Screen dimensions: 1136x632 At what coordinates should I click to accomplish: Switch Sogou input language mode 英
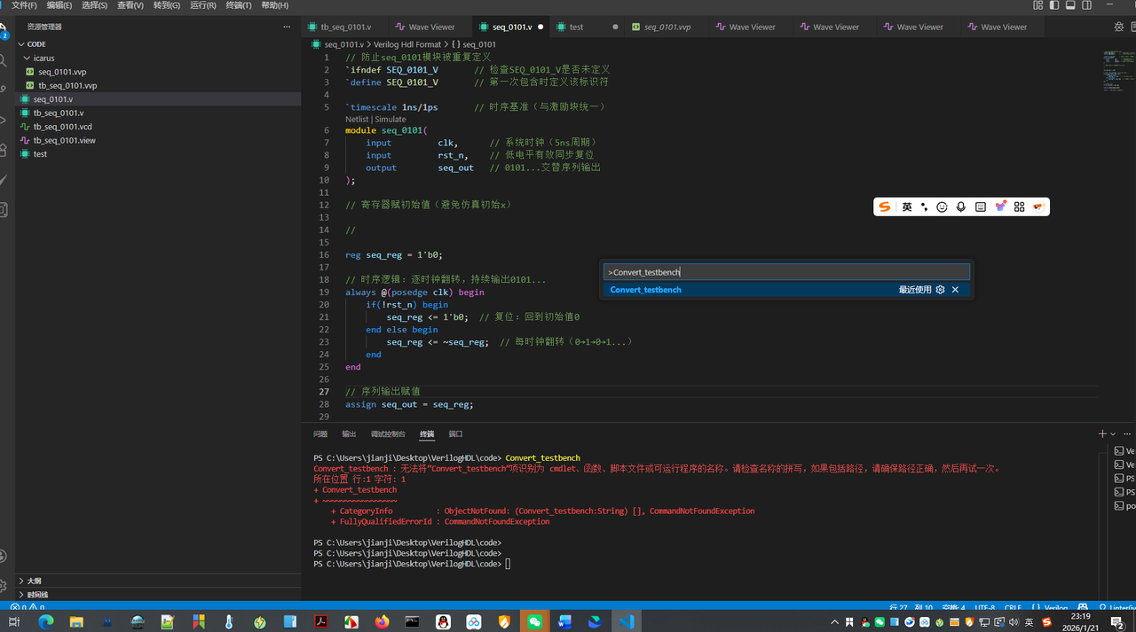pos(907,207)
